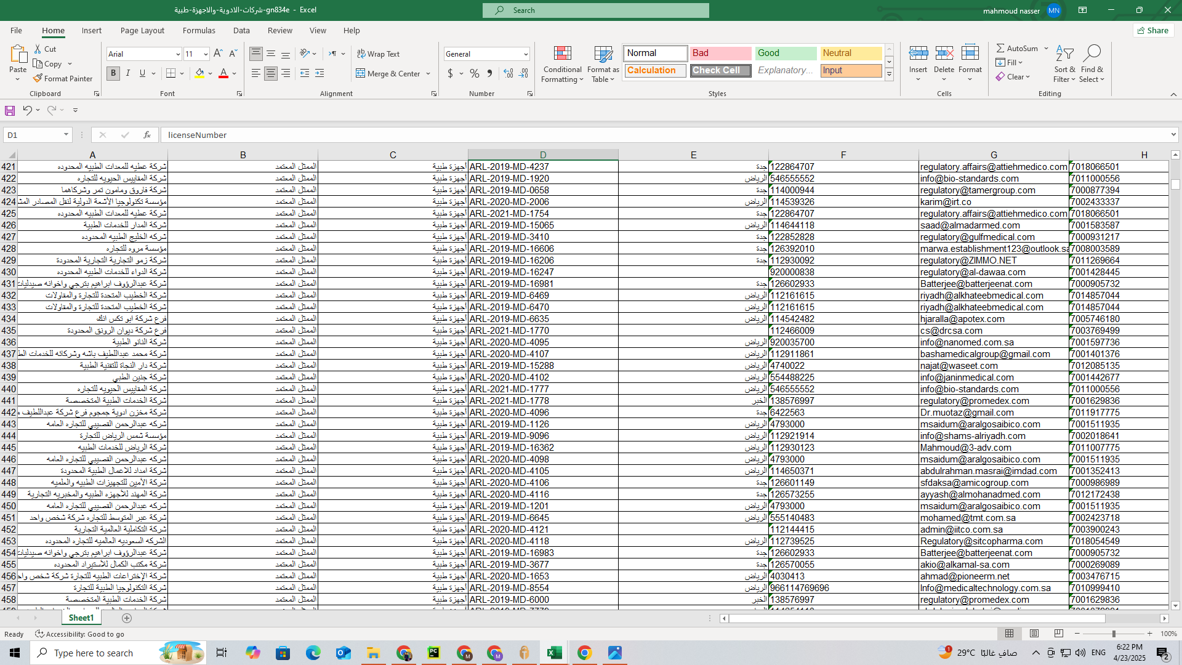Click the yellow Fill Color swatch button
1182x665 pixels.
point(199,73)
